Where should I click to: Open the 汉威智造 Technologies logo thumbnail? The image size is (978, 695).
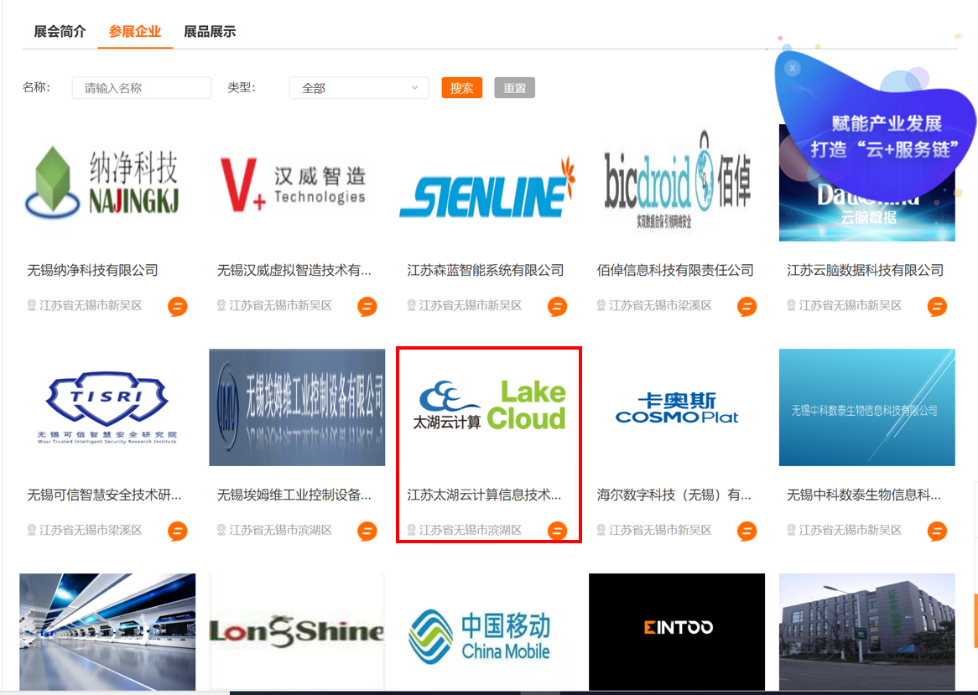coord(297,183)
